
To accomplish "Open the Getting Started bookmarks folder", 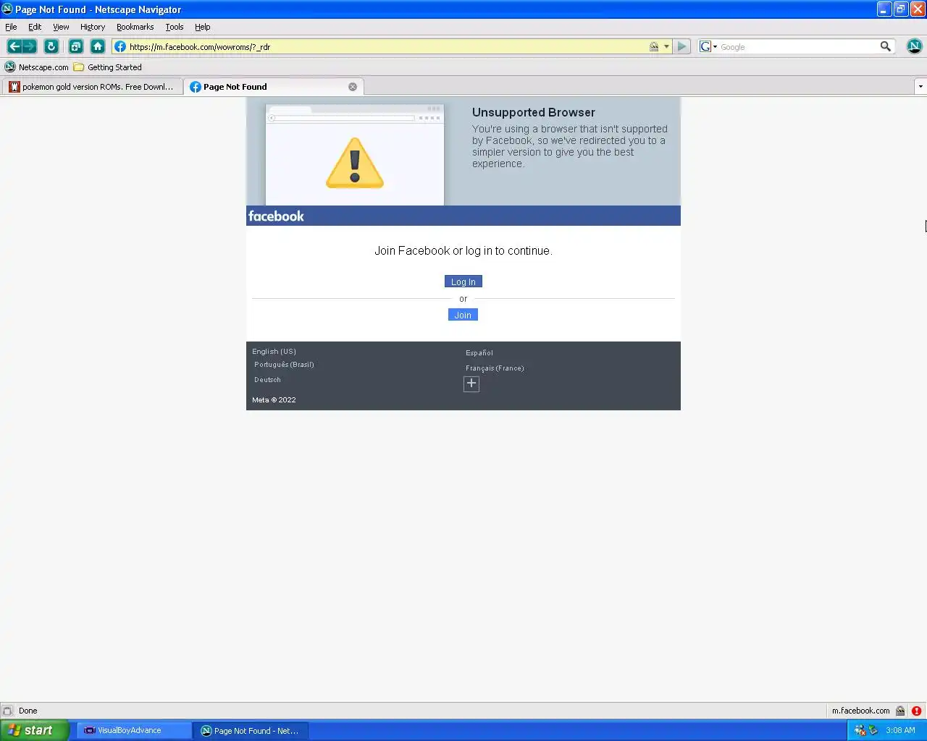I will click(x=108, y=67).
